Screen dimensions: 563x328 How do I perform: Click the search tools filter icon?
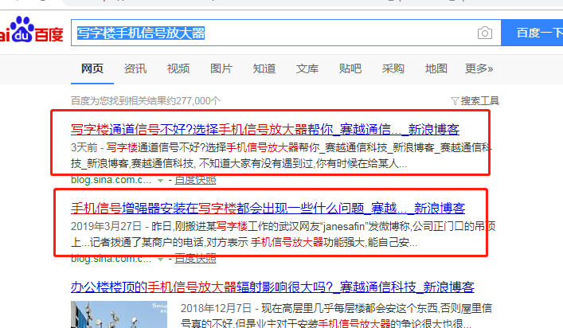(x=455, y=101)
